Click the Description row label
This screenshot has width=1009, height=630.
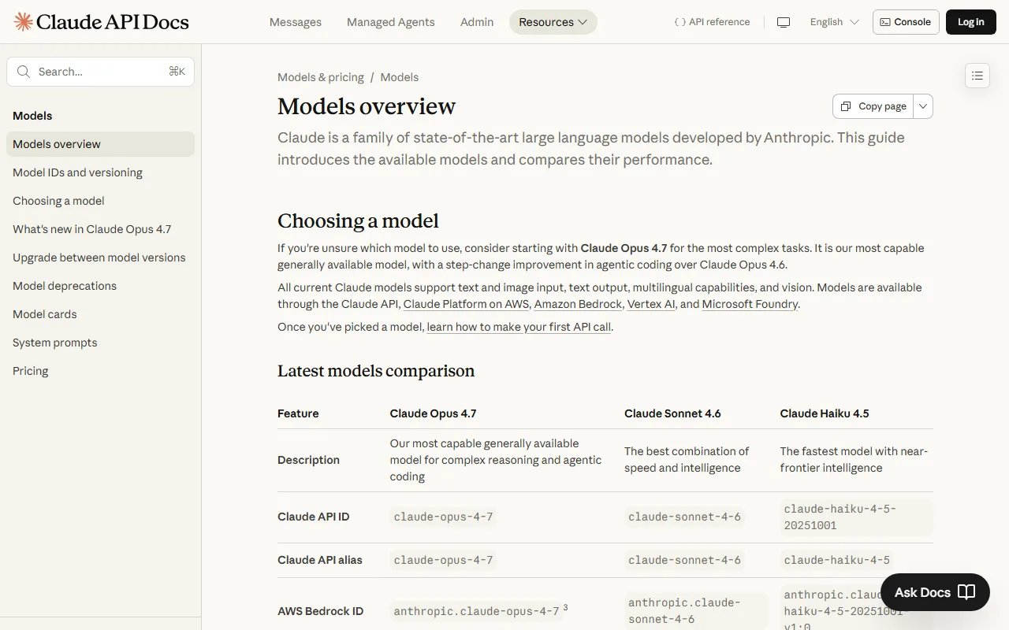tap(308, 460)
